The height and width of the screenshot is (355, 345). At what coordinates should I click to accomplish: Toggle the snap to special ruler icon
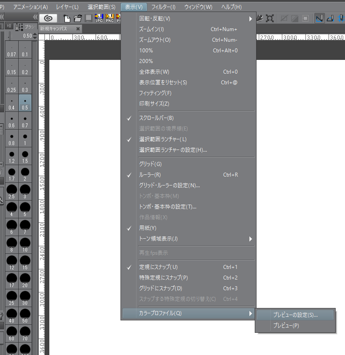coord(330,18)
